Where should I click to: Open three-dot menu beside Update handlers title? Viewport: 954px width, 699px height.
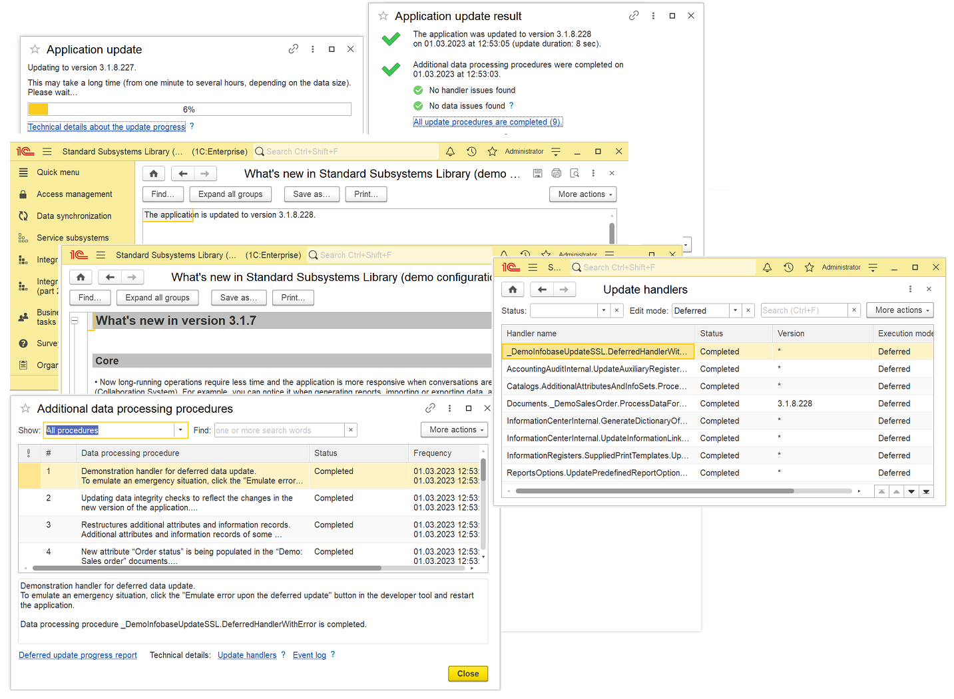(x=910, y=289)
